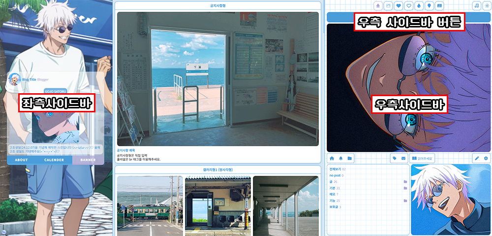Select the pencil write icon
The width and height of the screenshot is (492, 236).
pos(477,158)
